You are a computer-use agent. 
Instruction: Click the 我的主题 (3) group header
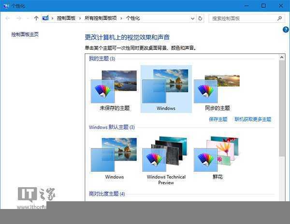click(102, 59)
